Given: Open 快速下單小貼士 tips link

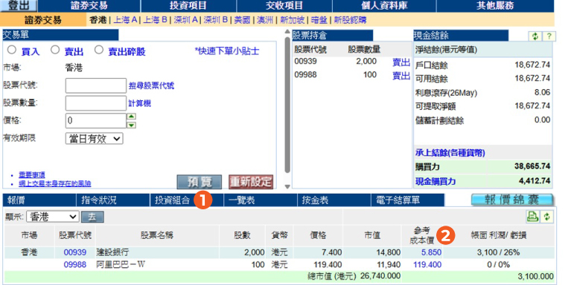Looking at the screenshot, I should click(227, 51).
